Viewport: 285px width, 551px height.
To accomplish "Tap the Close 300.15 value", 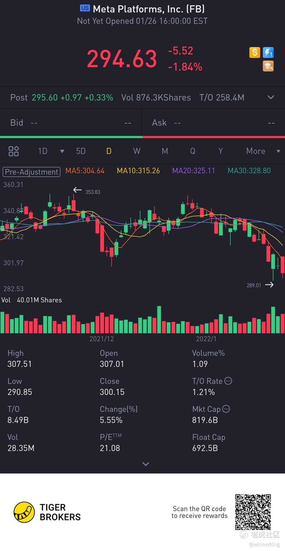I will [112, 392].
